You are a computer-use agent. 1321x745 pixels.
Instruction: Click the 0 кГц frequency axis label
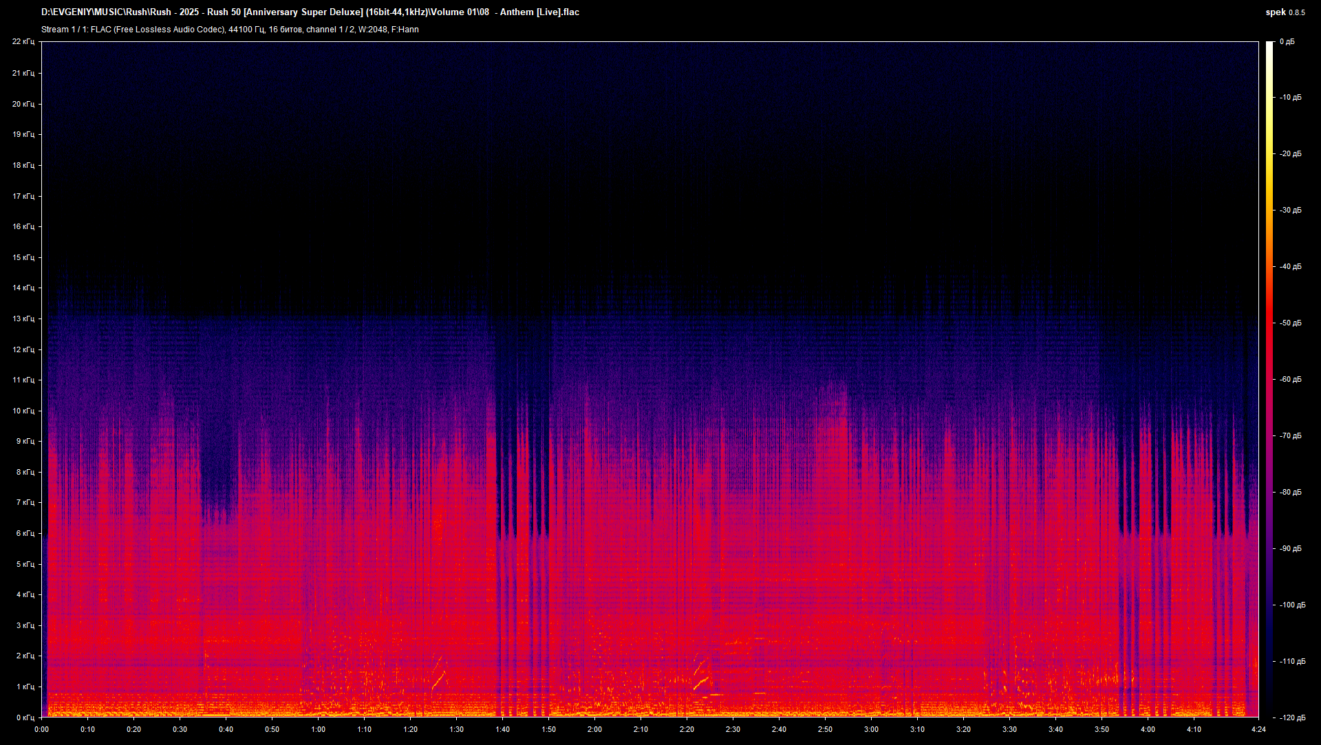tap(25, 717)
